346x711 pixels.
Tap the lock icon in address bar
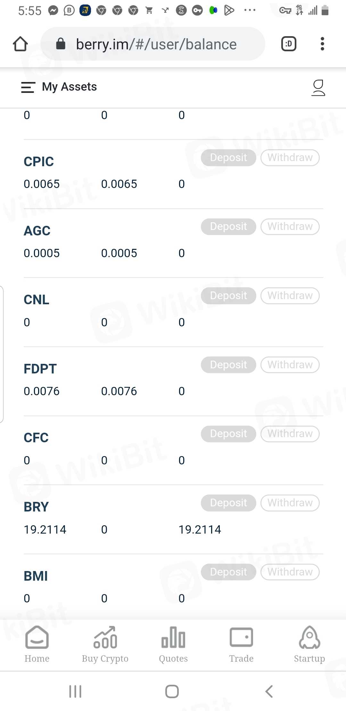61,44
